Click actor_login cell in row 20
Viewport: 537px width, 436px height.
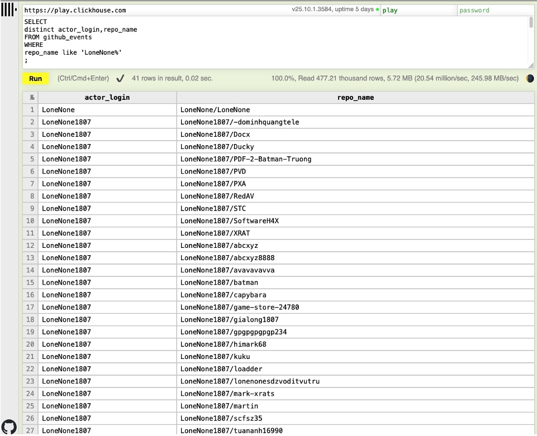point(107,344)
